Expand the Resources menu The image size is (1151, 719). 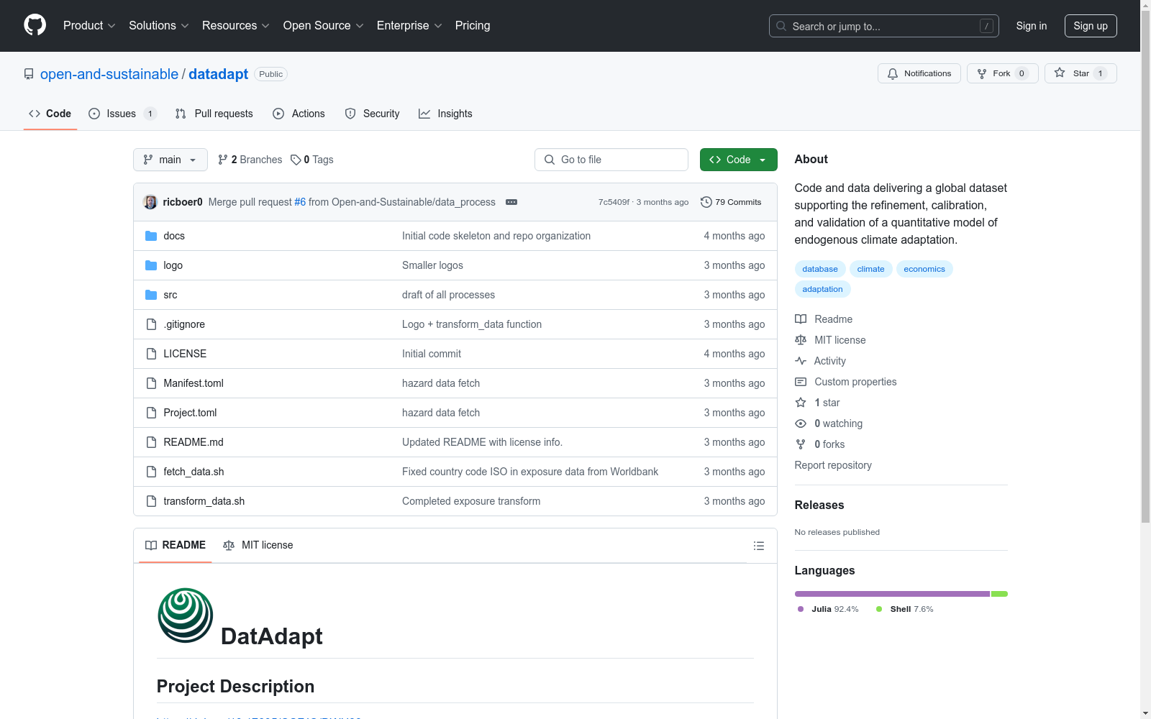click(235, 25)
